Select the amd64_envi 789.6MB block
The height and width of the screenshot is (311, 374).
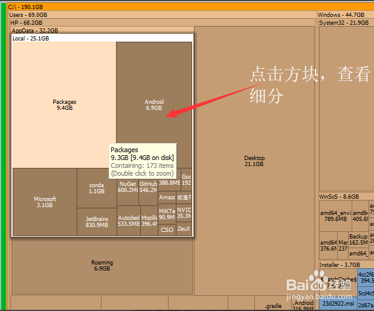point(335,216)
